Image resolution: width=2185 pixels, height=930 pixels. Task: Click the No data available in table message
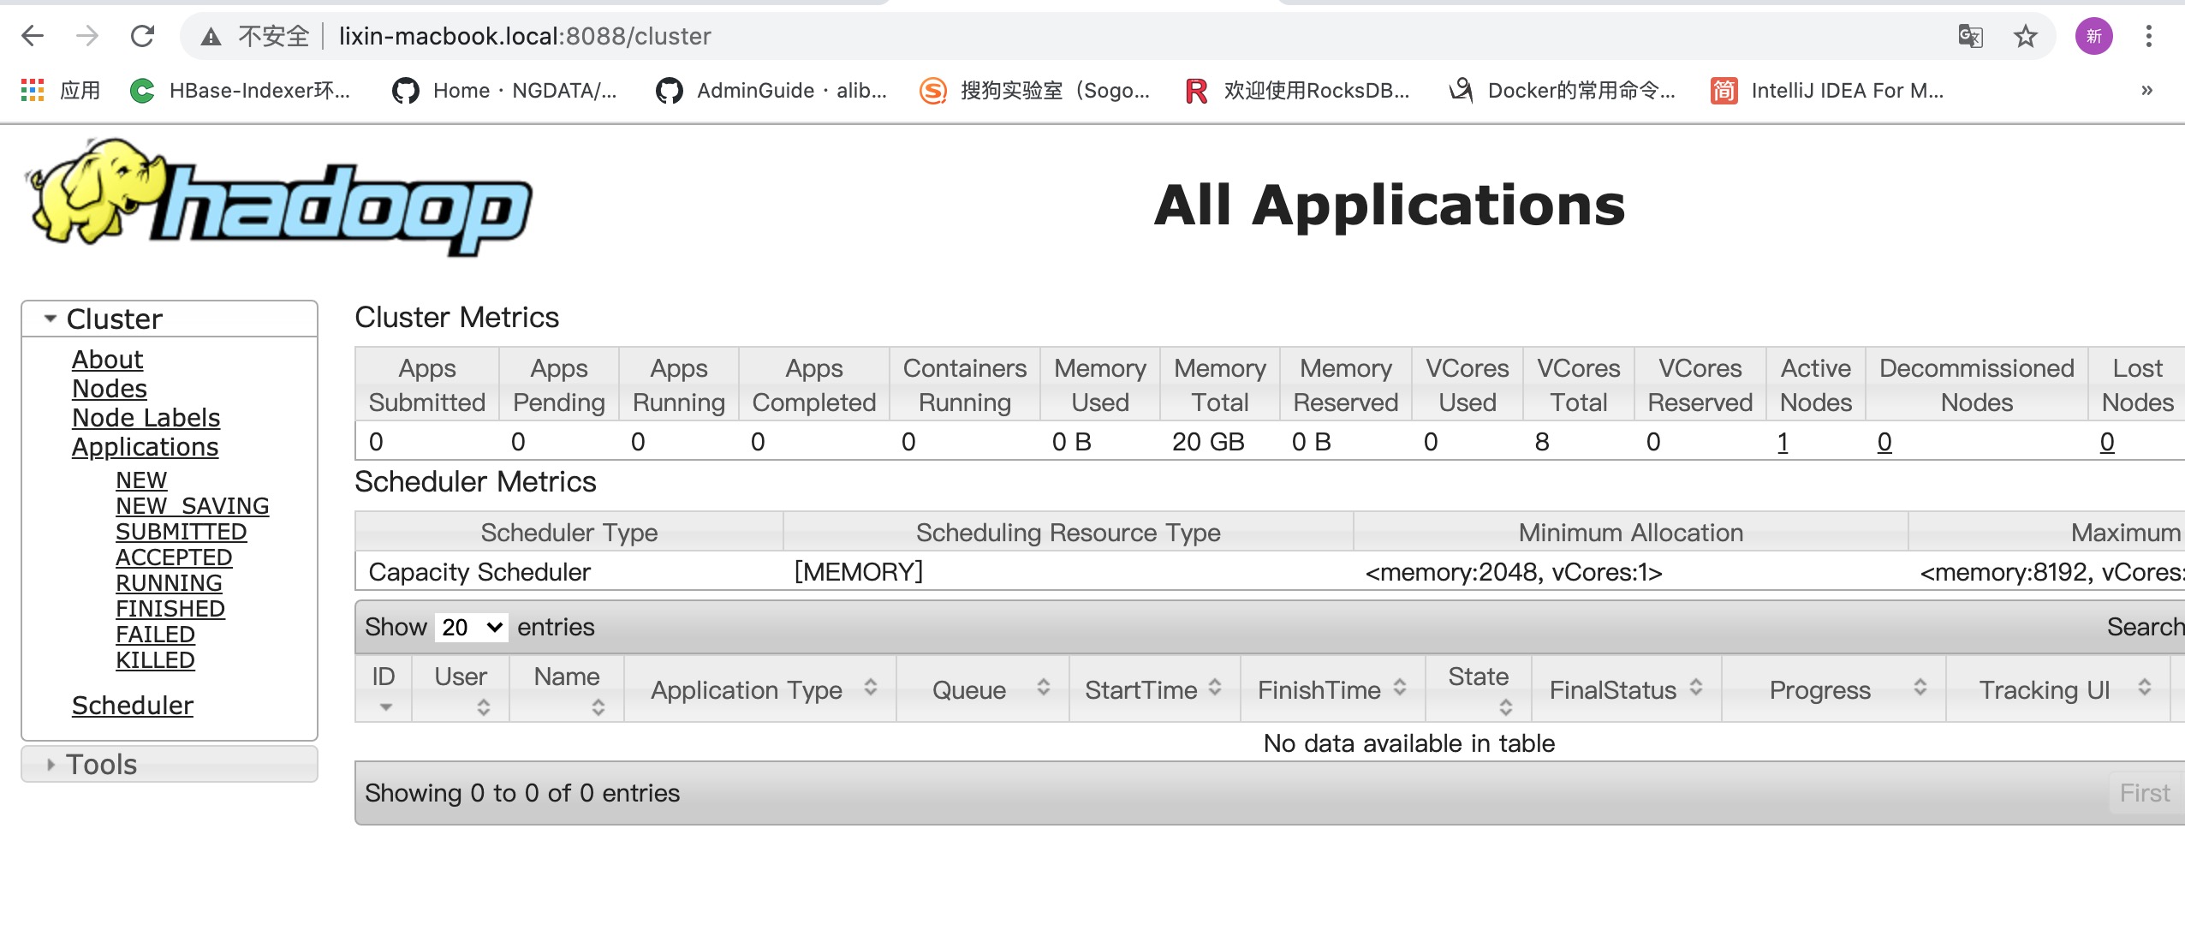pyautogui.click(x=1409, y=743)
